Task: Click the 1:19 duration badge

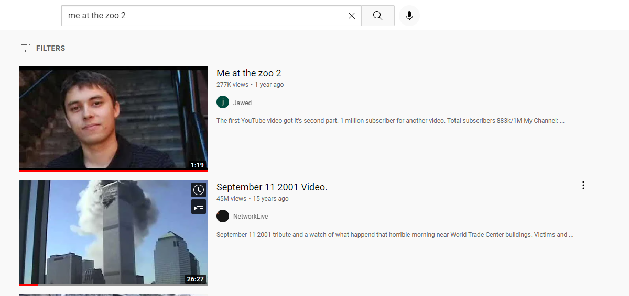Action: pos(197,165)
